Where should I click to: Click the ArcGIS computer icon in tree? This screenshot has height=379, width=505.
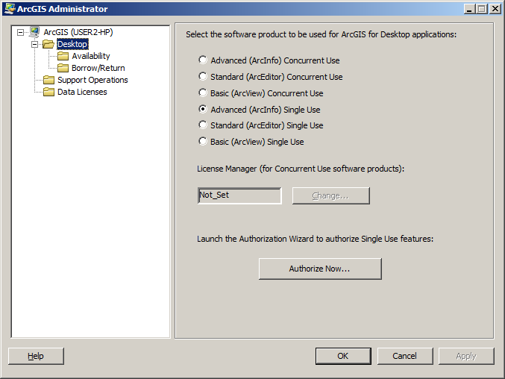(34, 32)
